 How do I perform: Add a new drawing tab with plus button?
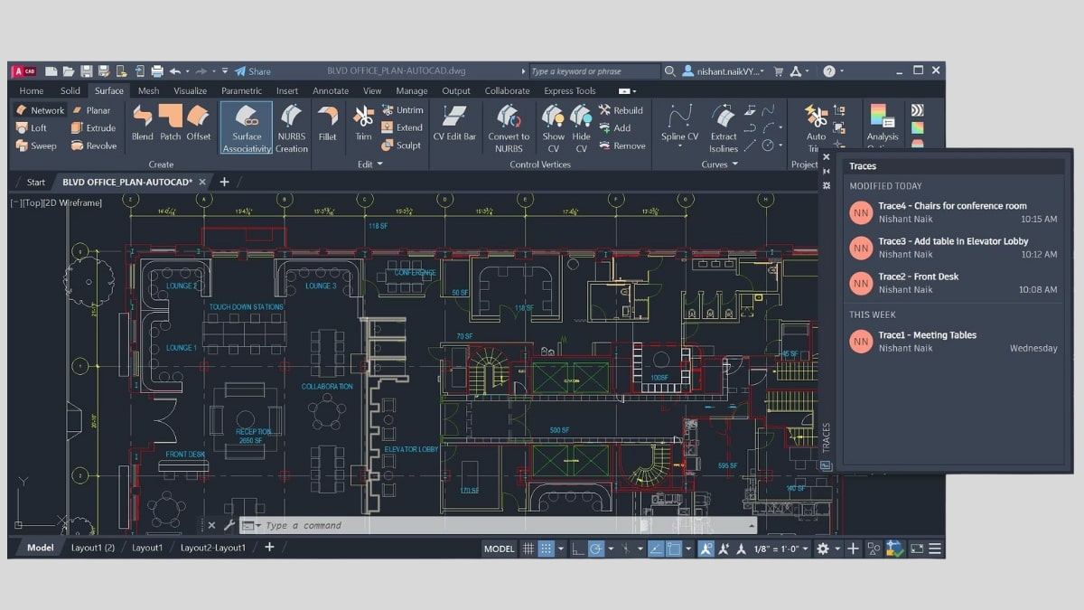pos(225,182)
